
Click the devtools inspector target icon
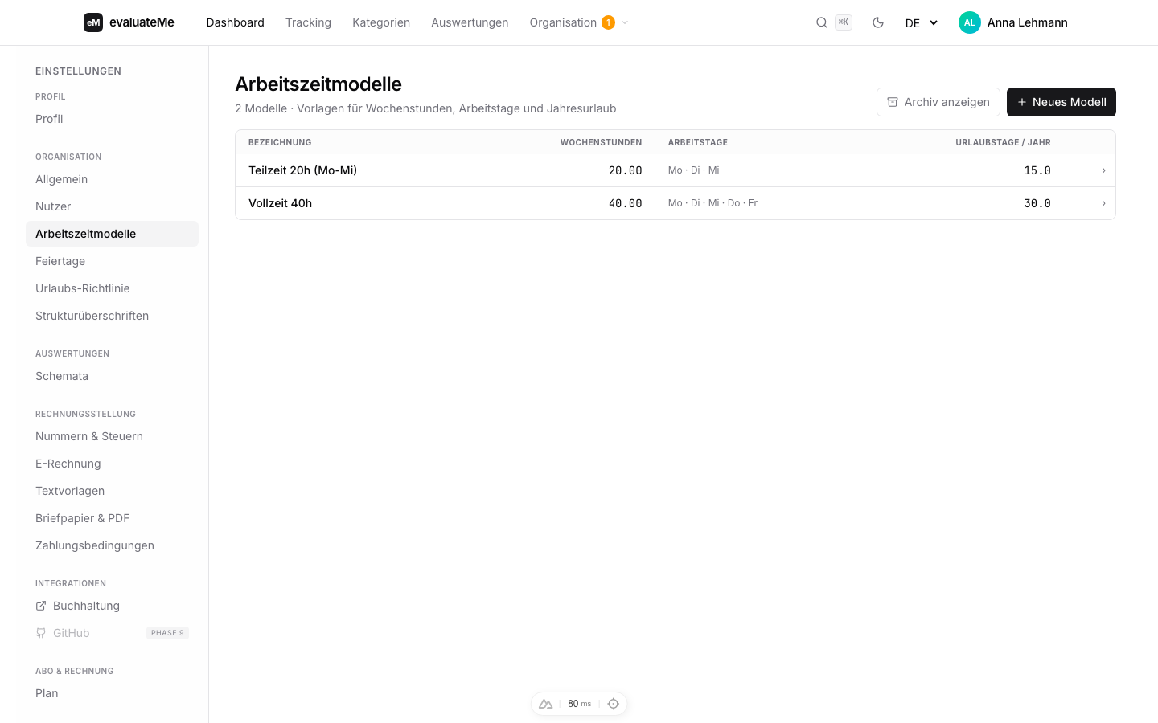(x=614, y=704)
